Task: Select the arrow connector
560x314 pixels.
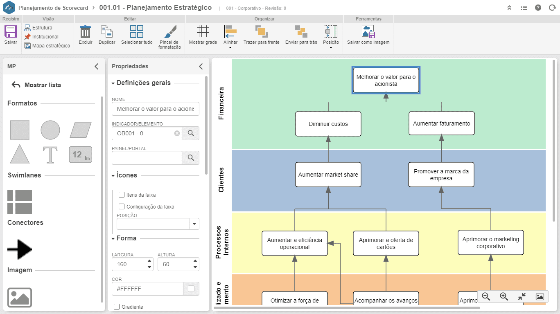Action: [20, 249]
